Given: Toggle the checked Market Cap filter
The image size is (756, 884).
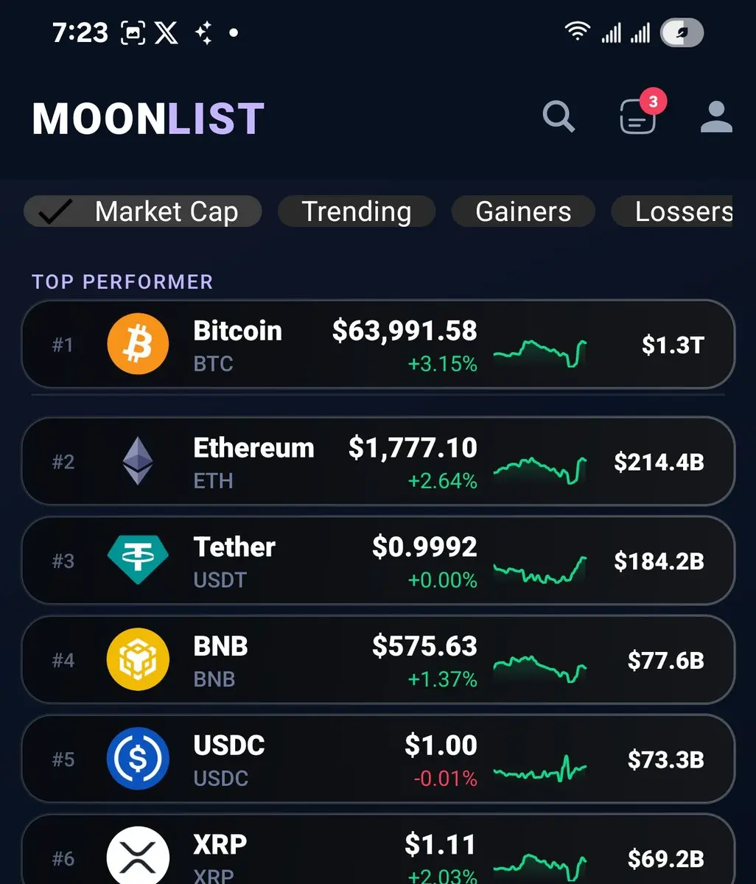Looking at the screenshot, I should click(x=143, y=212).
